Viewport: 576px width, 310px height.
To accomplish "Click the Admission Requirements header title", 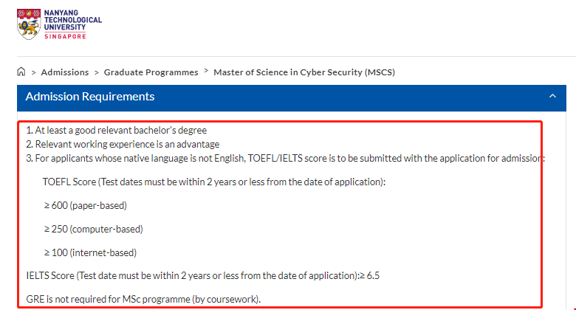I will tap(90, 97).
